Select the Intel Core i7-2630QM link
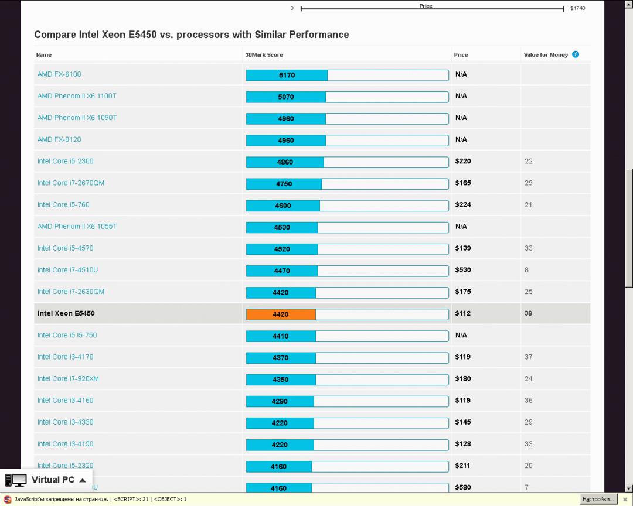 (71, 292)
